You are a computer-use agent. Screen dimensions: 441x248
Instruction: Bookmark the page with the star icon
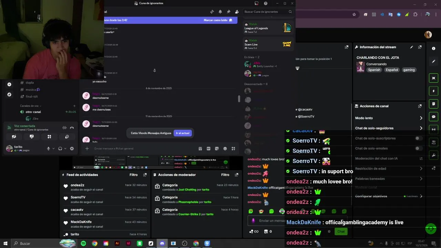click(354, 14)
